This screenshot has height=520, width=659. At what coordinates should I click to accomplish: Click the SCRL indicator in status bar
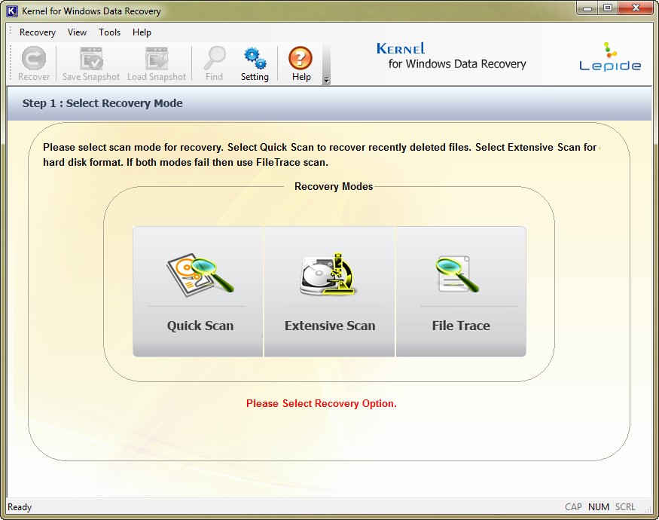[x=625, y=507]
